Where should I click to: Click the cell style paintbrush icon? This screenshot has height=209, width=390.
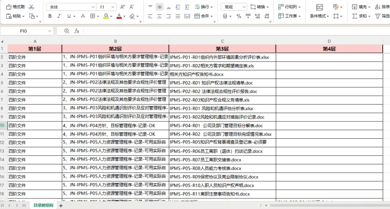click(336, 7)
